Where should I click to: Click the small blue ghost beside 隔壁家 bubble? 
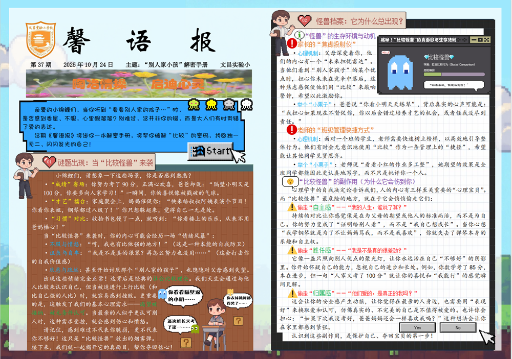162,294
